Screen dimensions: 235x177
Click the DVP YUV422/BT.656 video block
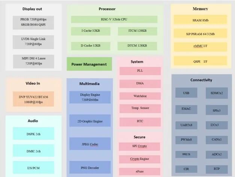(x=33, y=99)
